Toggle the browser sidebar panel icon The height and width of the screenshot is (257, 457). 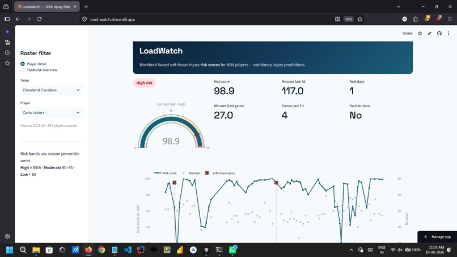coord(7,19)
